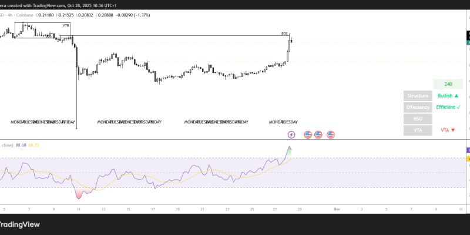470x235 pixels.
Task: Click the 240 timeframe cell
Action: [x=448, y=84]
